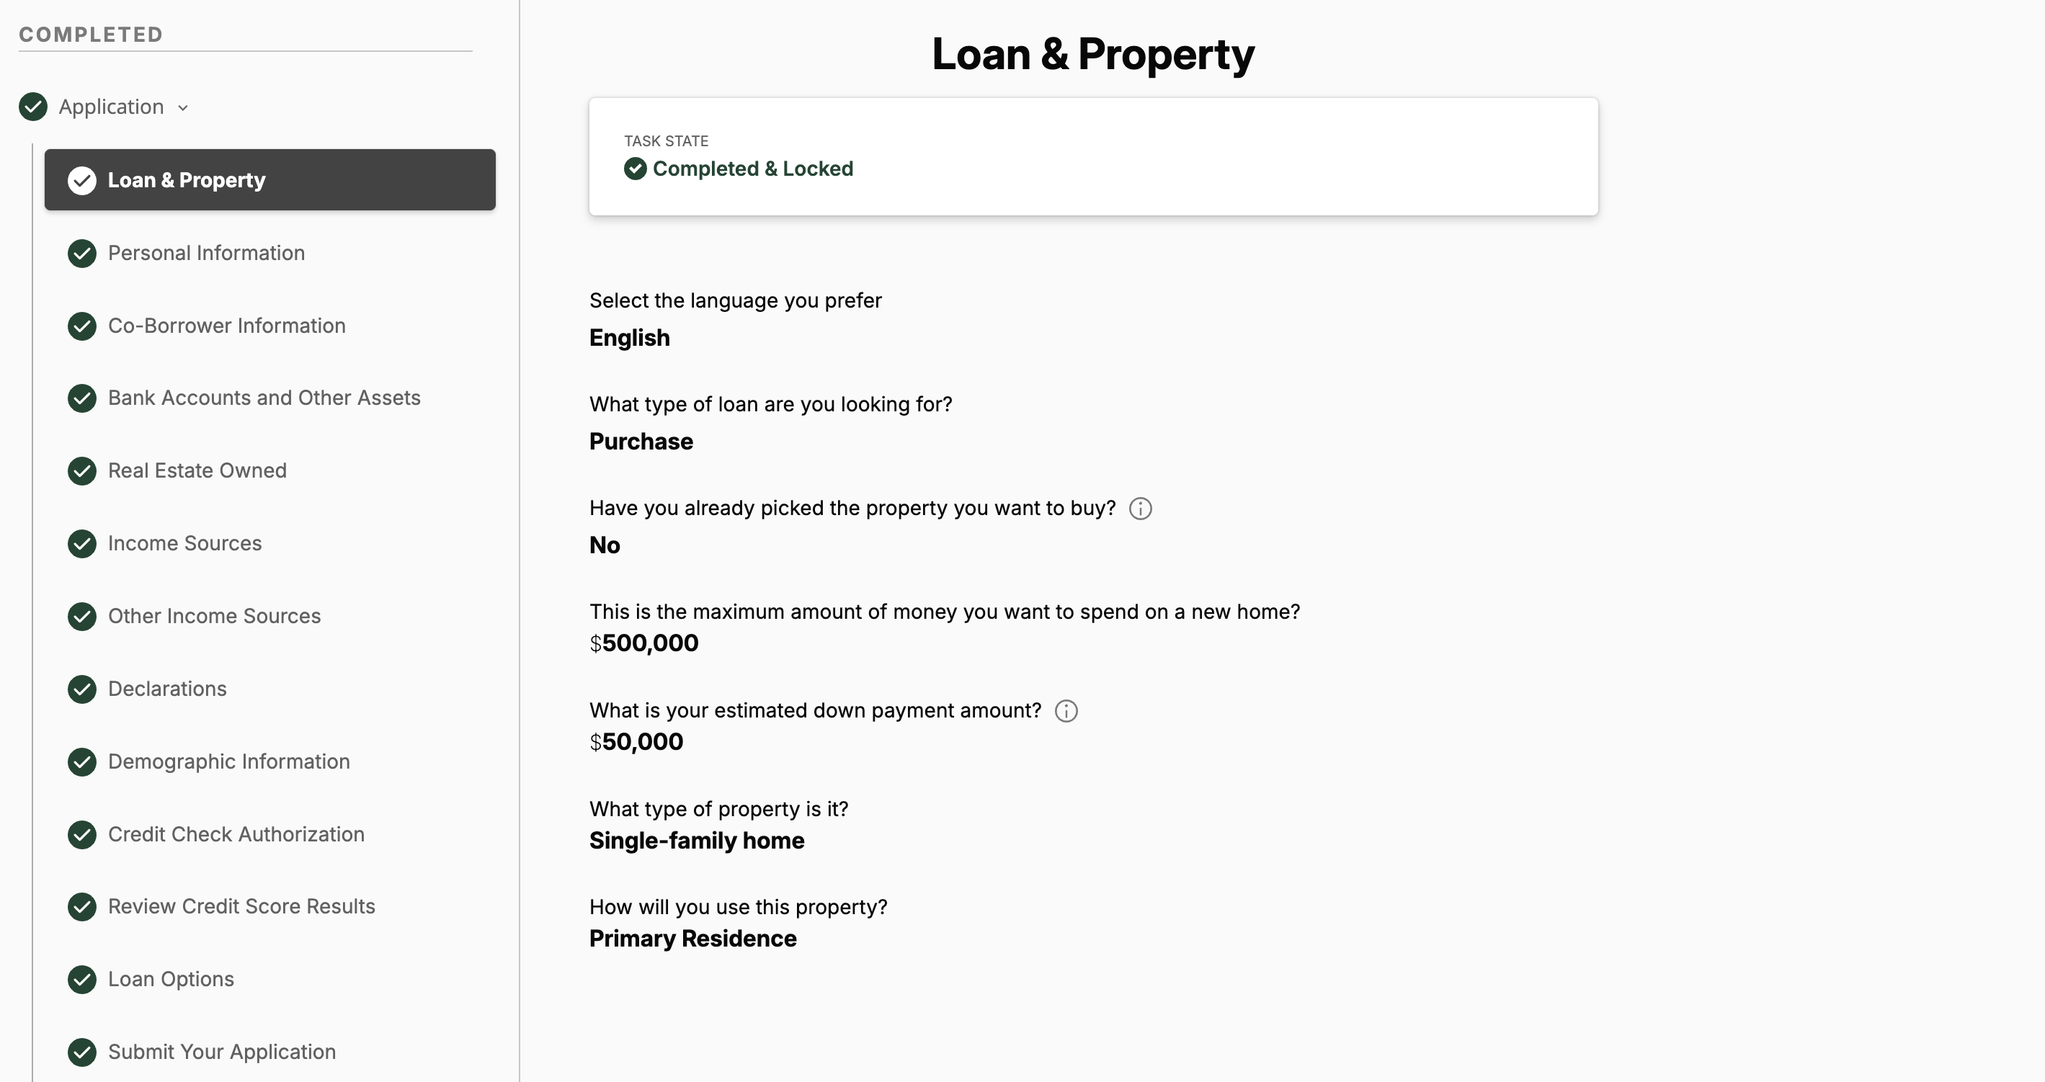This screenshot has width=2045, height=1082.
Task: View Credit Check Authorization step
Action: [x=236, y=834]
